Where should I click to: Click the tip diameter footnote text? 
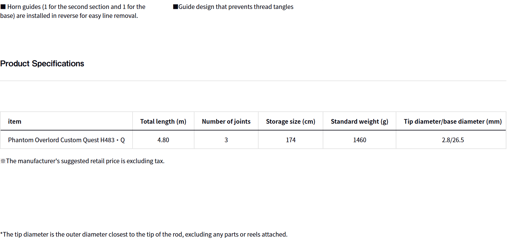pos(144,234)
